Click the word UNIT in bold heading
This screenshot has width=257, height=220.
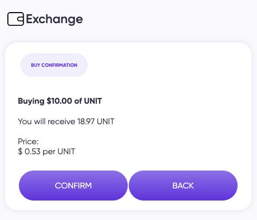93,101
